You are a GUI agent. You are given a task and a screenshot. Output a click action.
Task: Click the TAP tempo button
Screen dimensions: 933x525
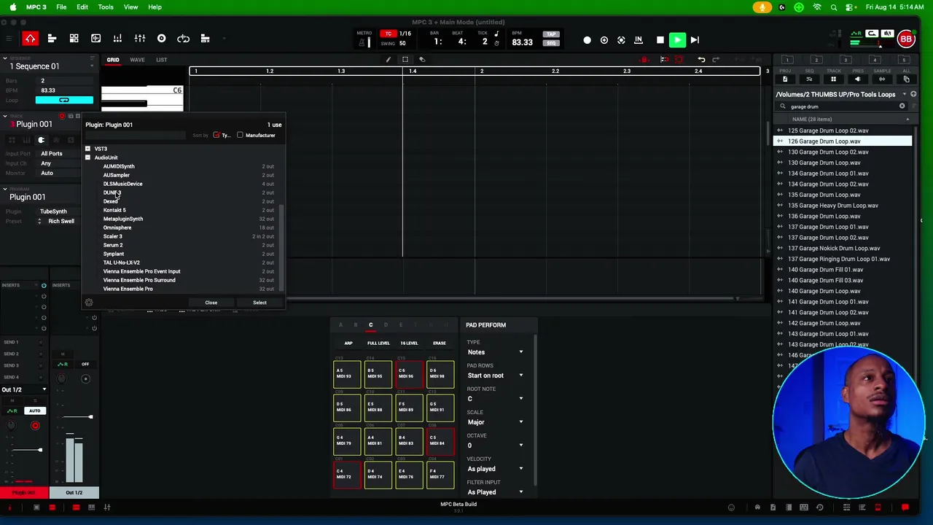click(x=550, y=34)
